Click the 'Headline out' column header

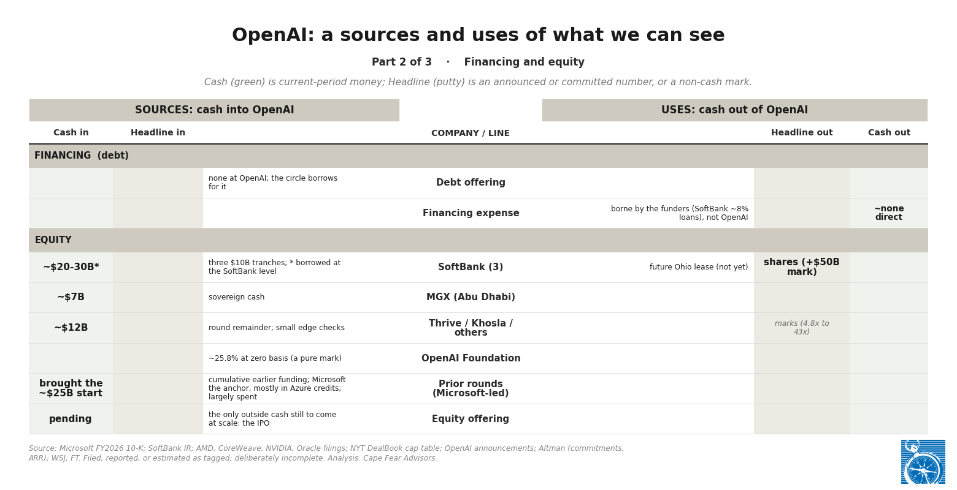(x=802, y=133)
